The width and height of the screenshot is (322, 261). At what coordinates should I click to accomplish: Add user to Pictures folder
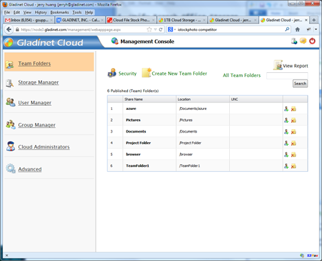[x=286, y=120]
